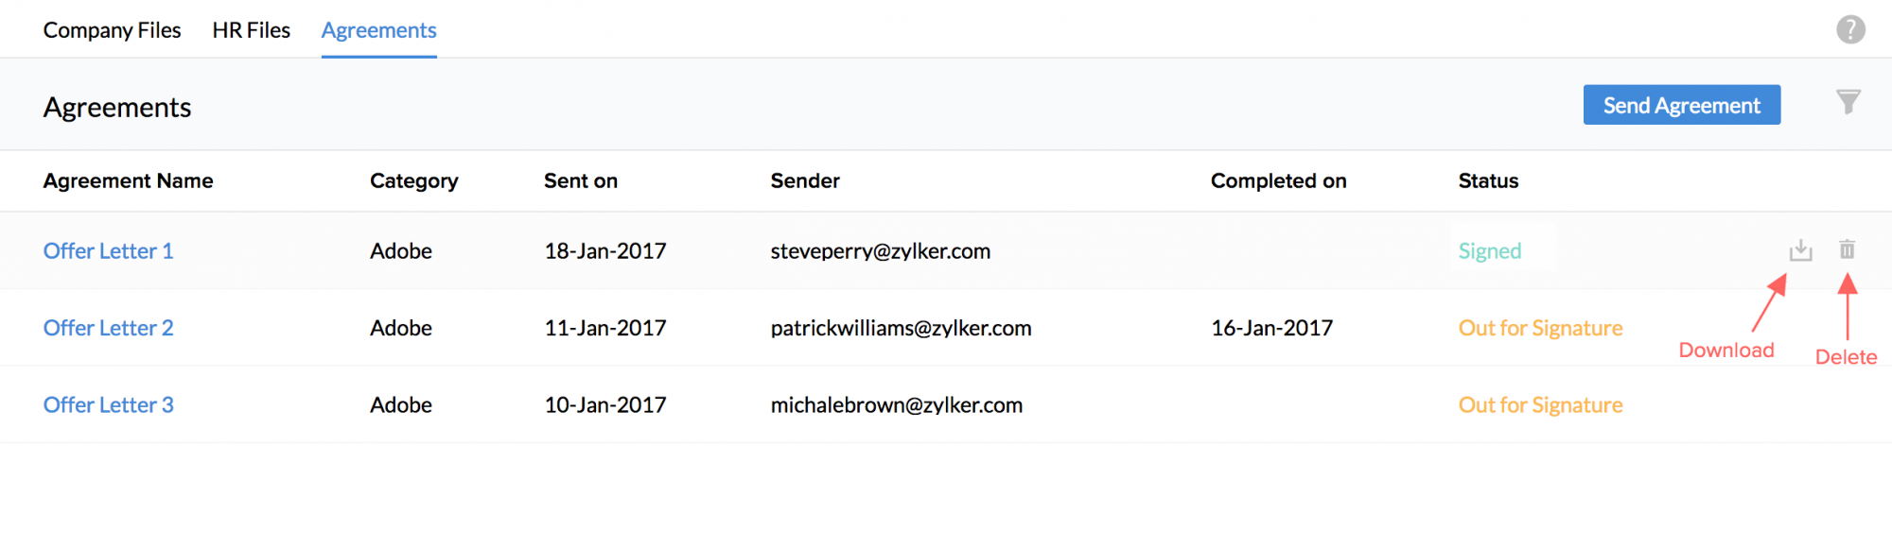Delete Offer Letter 1 using trash icon

coord(1847,249)
